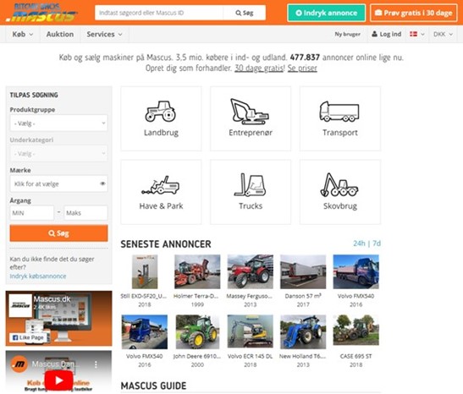Expand the Produktgruppe dropdown

[x=58, y=123]
